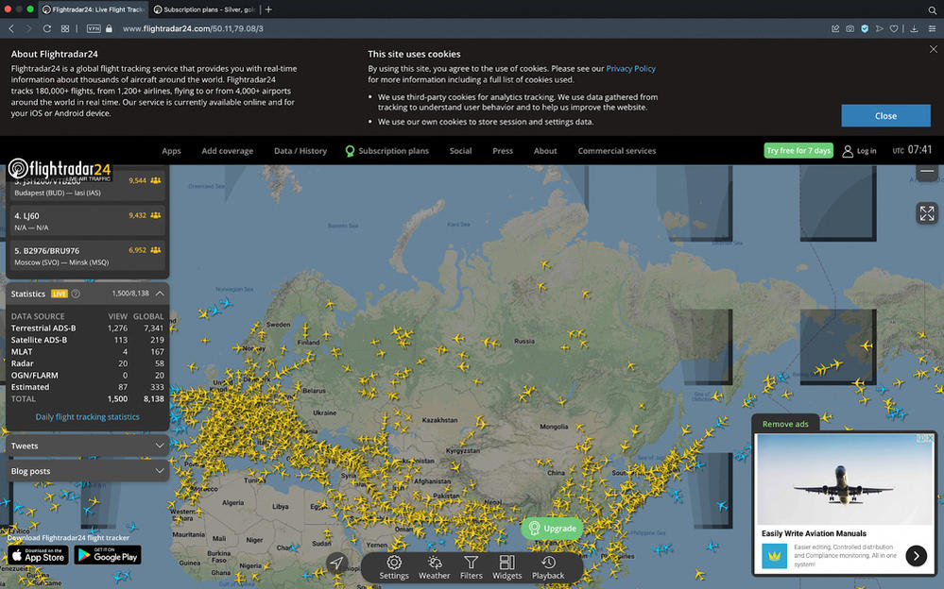944x589 pixels.
Task: Collapse the Statistics panel
Action: click(x=160, y=293)
